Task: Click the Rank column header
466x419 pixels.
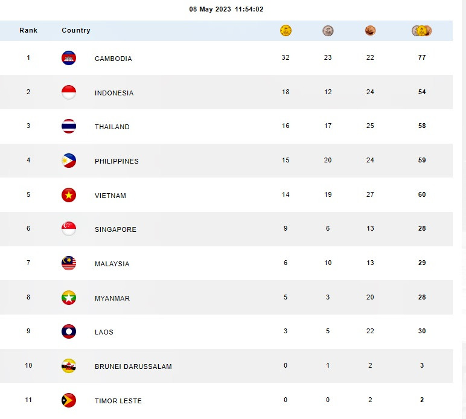Action: tap(28, 30)
